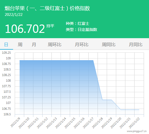
Task: Click the 种类：红富士 label
Action: point(78,23)
